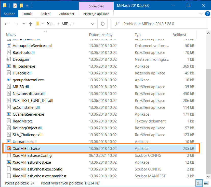The height and width of the screenshot is (187, 211).
Task: Open the XiaoMiFlash.exe application icon
Action: 9,148
